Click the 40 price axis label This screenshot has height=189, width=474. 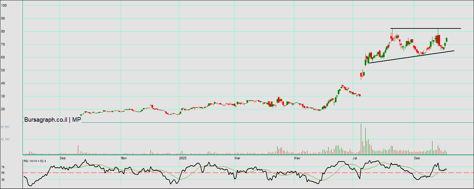tap(3, 83)
